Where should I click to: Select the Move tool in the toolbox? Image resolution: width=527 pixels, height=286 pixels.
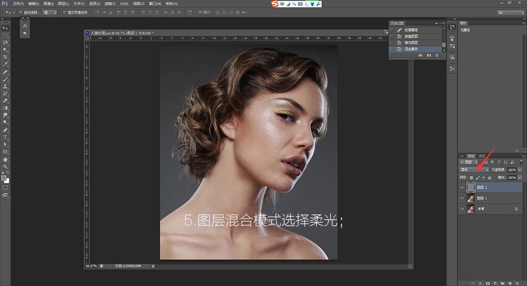[6, 28]
